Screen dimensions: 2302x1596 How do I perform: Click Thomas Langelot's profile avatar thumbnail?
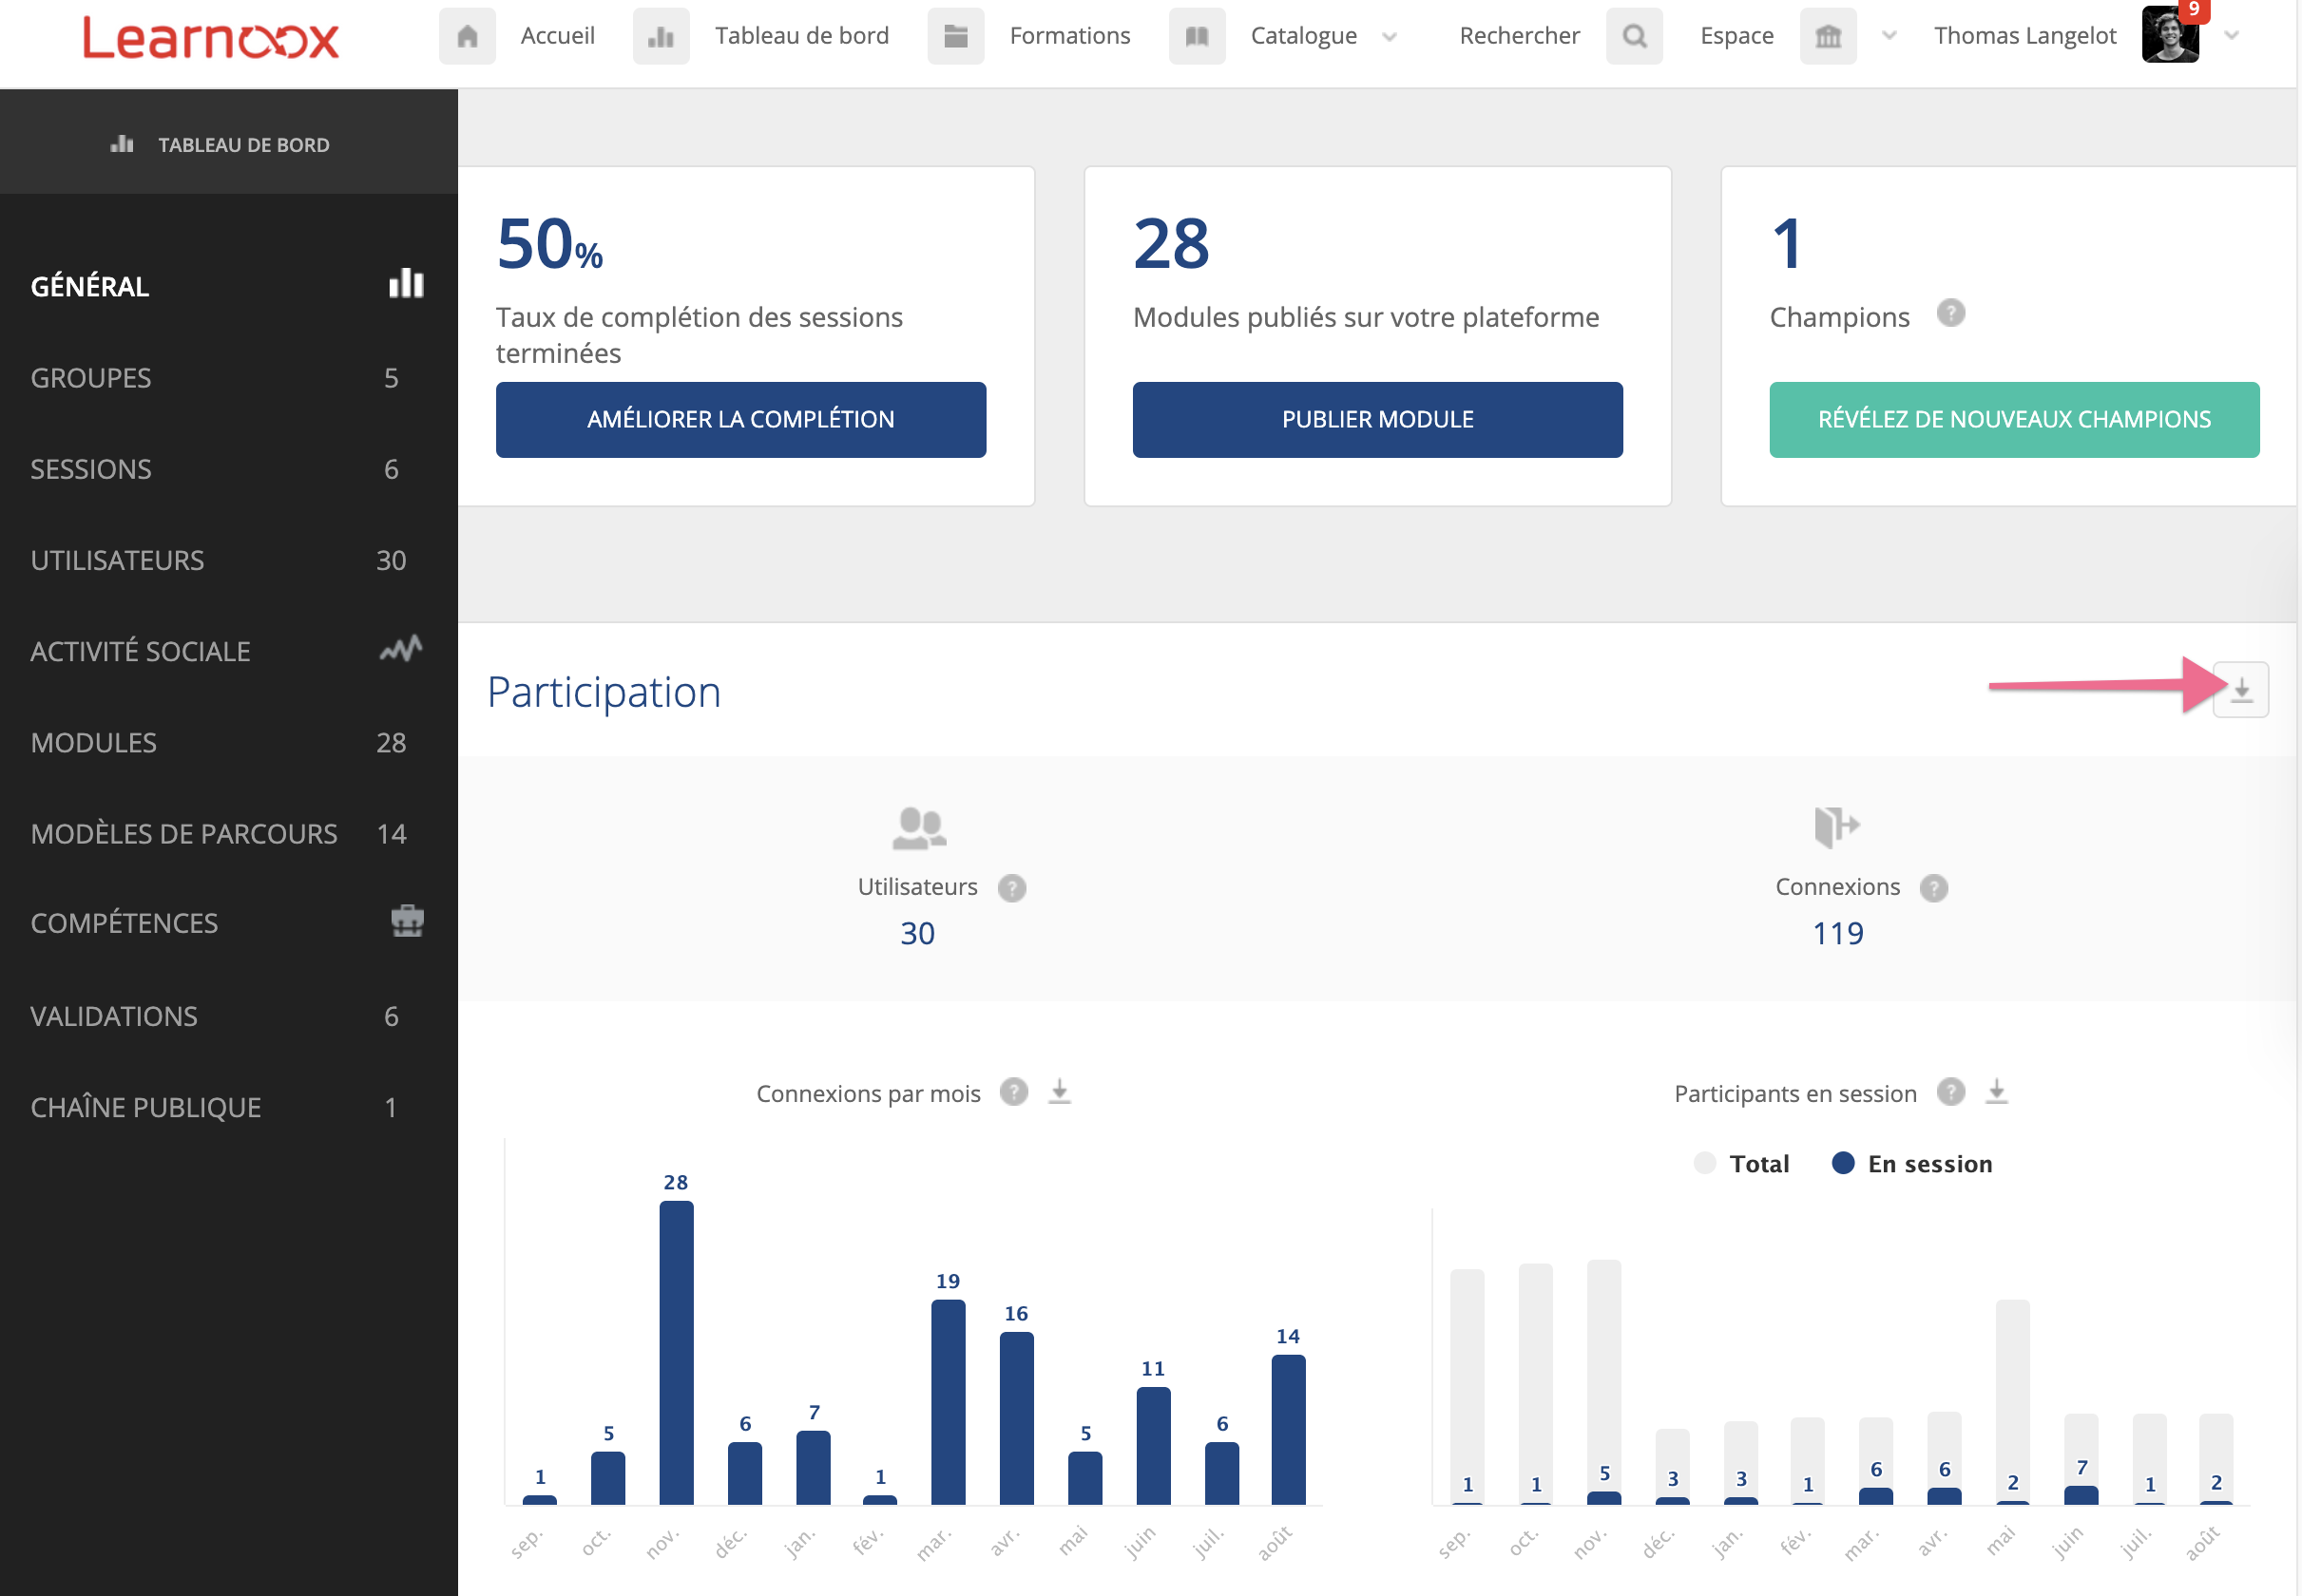click(2169, 36)
